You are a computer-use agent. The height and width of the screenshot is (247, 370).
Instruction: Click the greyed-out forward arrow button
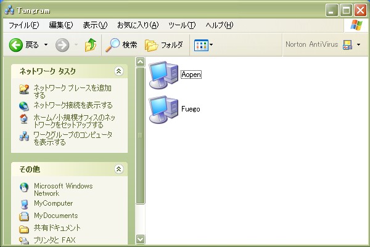pyautogui.click(x=62, y=45)
